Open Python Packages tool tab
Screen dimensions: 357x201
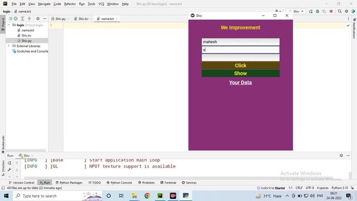pos(69,183)
